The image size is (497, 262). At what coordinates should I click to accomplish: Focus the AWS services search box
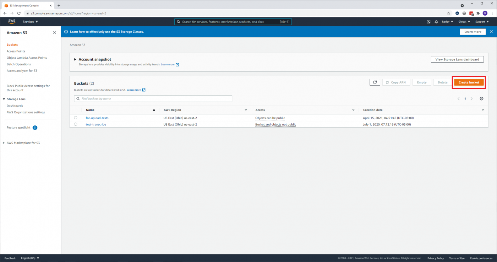click(x=233, y=22)
